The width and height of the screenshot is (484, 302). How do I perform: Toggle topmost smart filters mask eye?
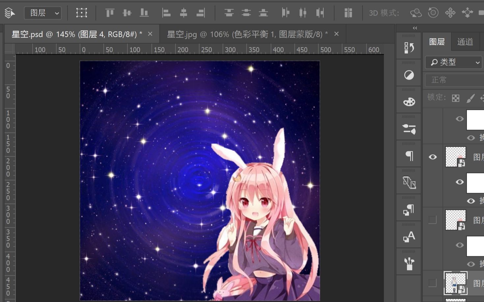click(x=460, y=119)
